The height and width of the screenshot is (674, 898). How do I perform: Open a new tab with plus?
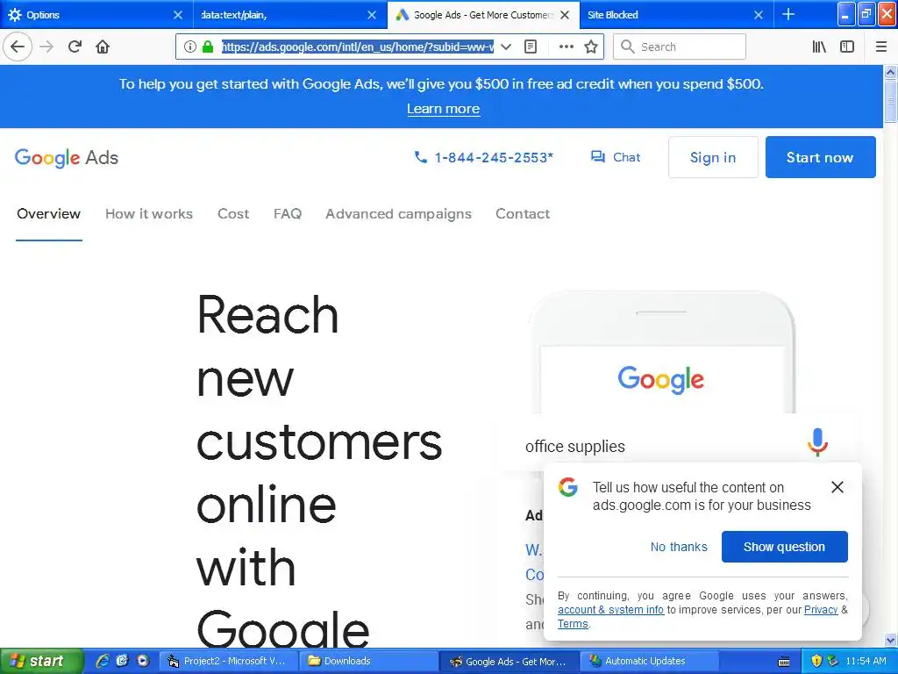pos(788,14)
